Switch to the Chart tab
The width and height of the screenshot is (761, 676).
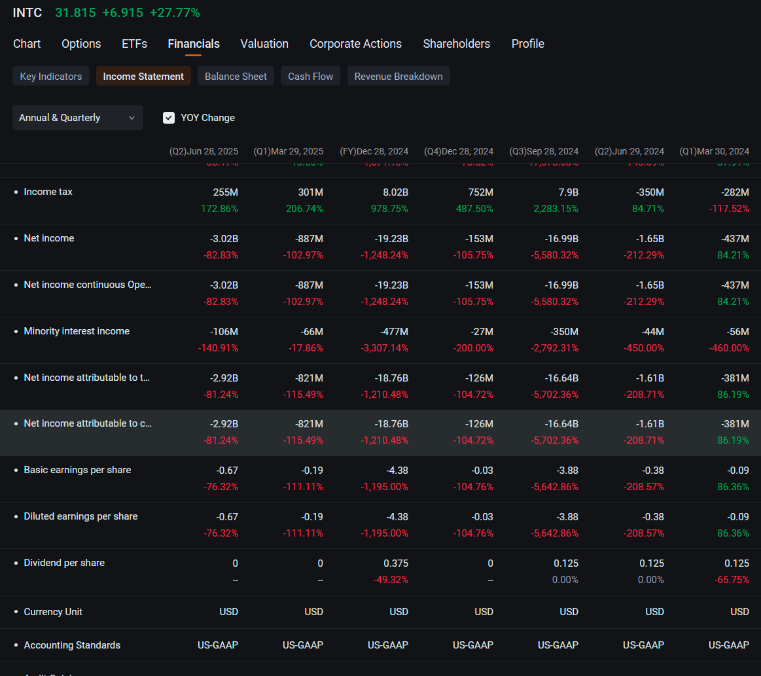[x=27, y=44]
